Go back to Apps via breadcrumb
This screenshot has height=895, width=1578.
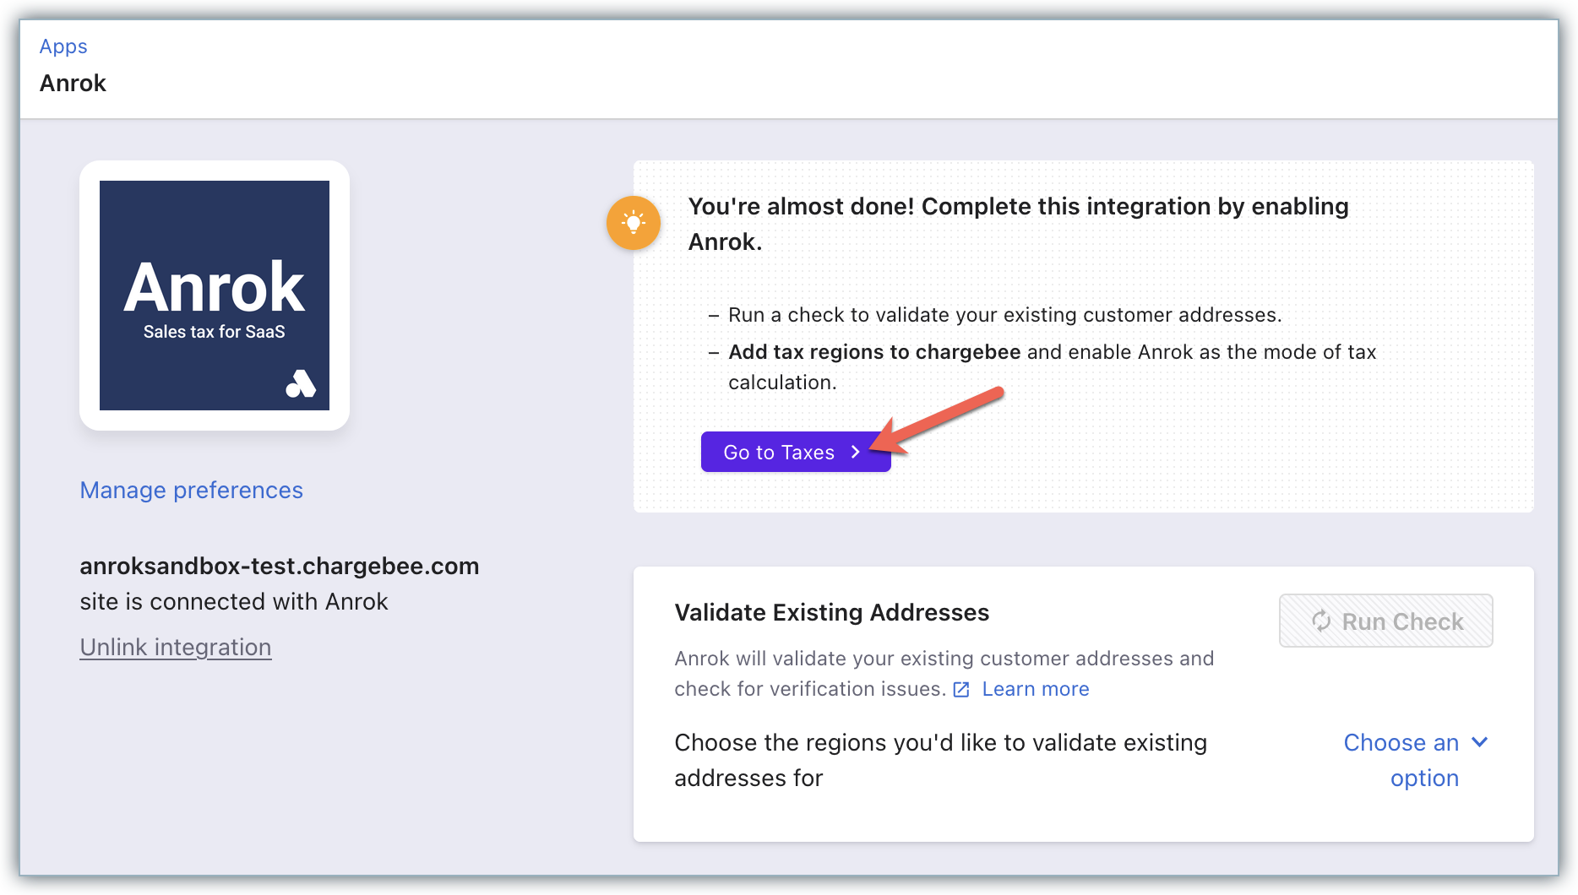tap(63, 46)
